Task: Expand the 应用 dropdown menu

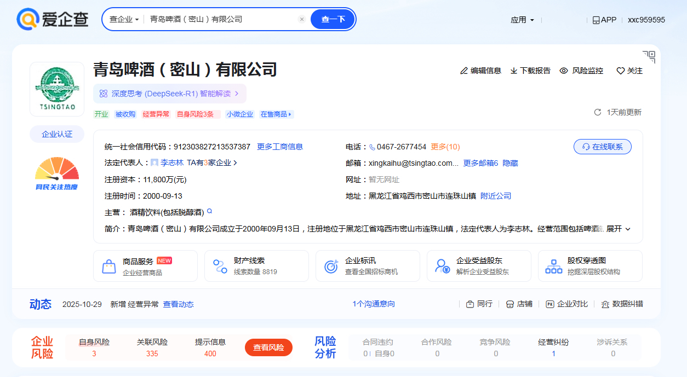Action: coord(522,20)
